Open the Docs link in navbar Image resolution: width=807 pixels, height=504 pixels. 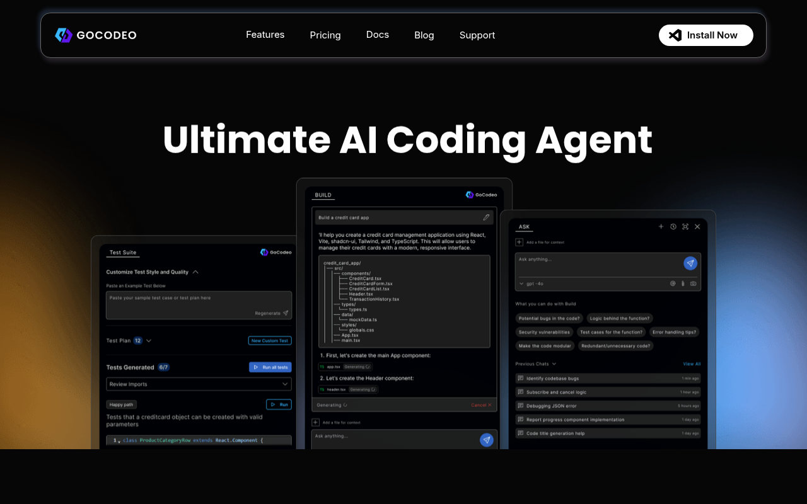click(x=378, y=35)
